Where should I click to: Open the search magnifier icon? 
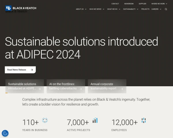pos(166,9)
